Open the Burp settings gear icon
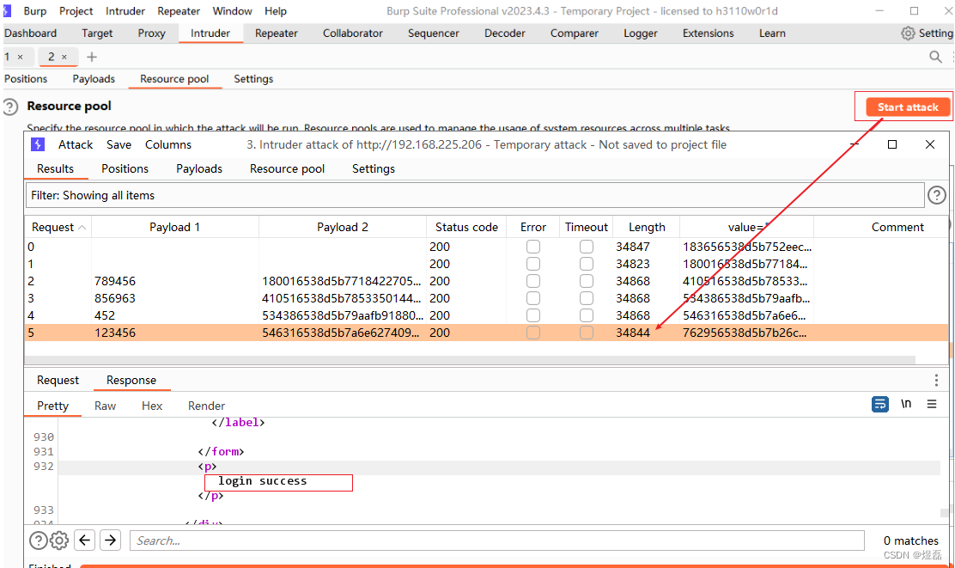The height and width of the screenshot is (568, 955). pos(908,33)
